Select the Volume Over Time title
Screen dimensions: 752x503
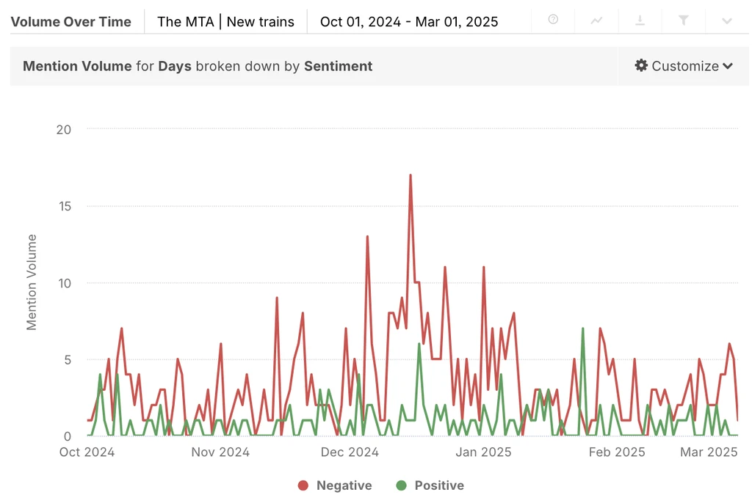coord(71,21)
